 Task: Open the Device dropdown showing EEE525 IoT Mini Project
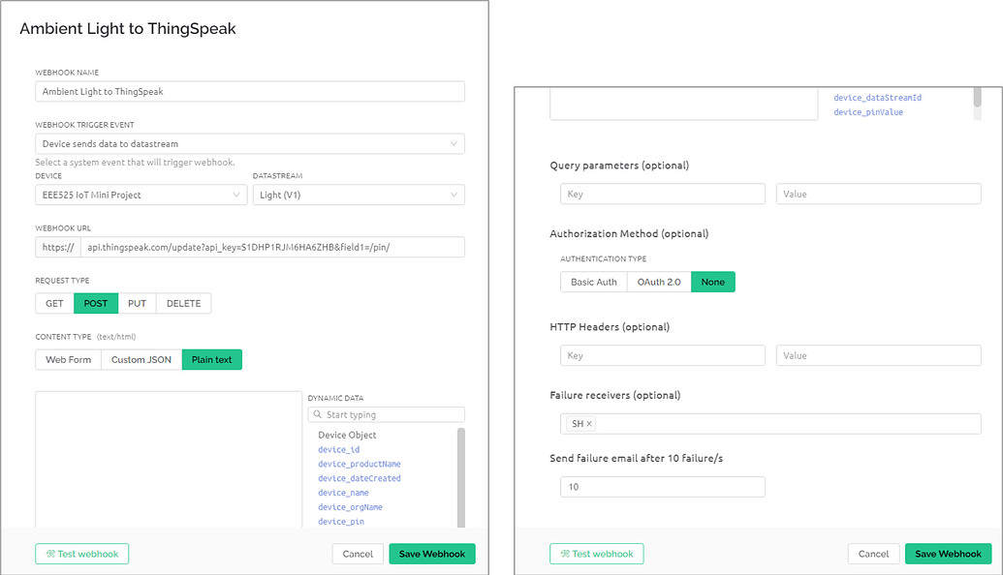141,195
